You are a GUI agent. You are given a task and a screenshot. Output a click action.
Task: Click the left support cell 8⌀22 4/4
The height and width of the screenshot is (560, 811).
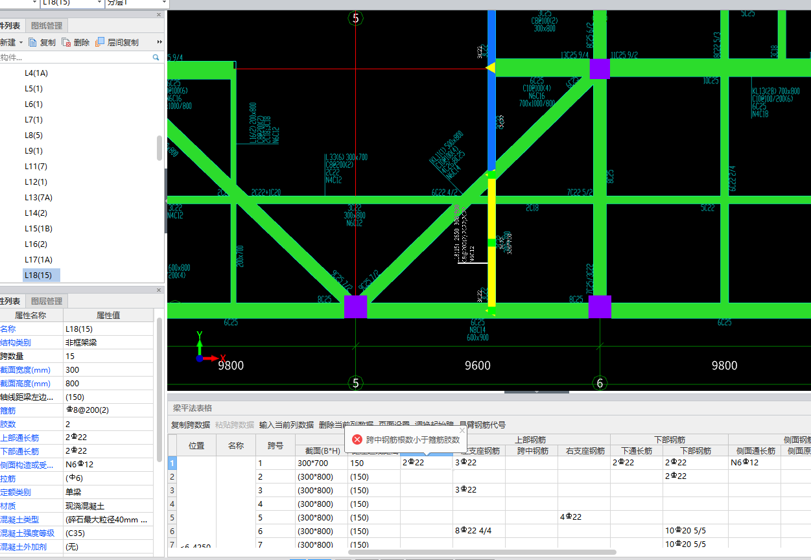(478, 531)
